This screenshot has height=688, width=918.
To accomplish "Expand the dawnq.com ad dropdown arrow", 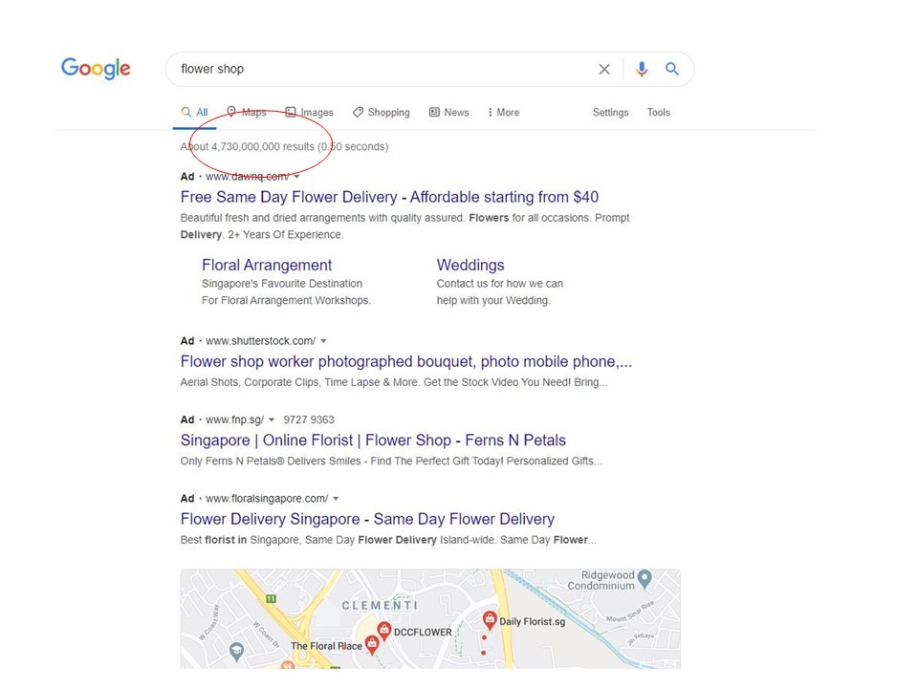I will pyautogui.click(x=296, y=177).
